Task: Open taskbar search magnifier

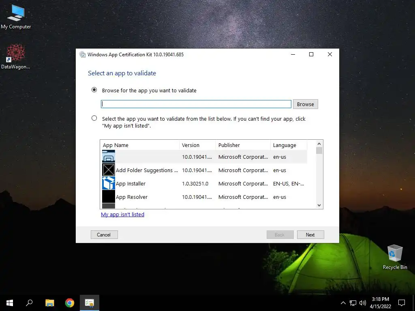Action: coord(29,303)
